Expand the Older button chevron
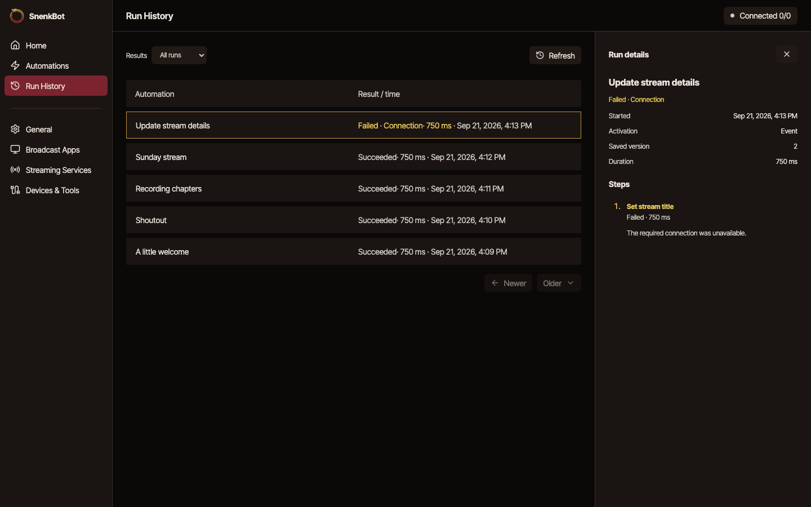This screenshot has width=811, height=507. point(571,283)
